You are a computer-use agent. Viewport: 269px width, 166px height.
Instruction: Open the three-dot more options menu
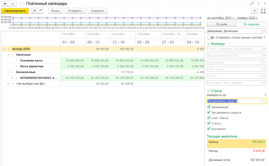pos(258,3)
